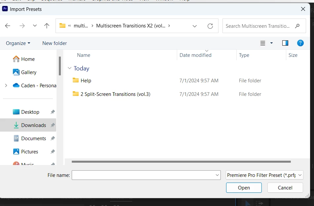Image resolution: width=314 pixels, height=206 pixels.
Task: Toggle the preview pane
Action: tap(285, 43)
